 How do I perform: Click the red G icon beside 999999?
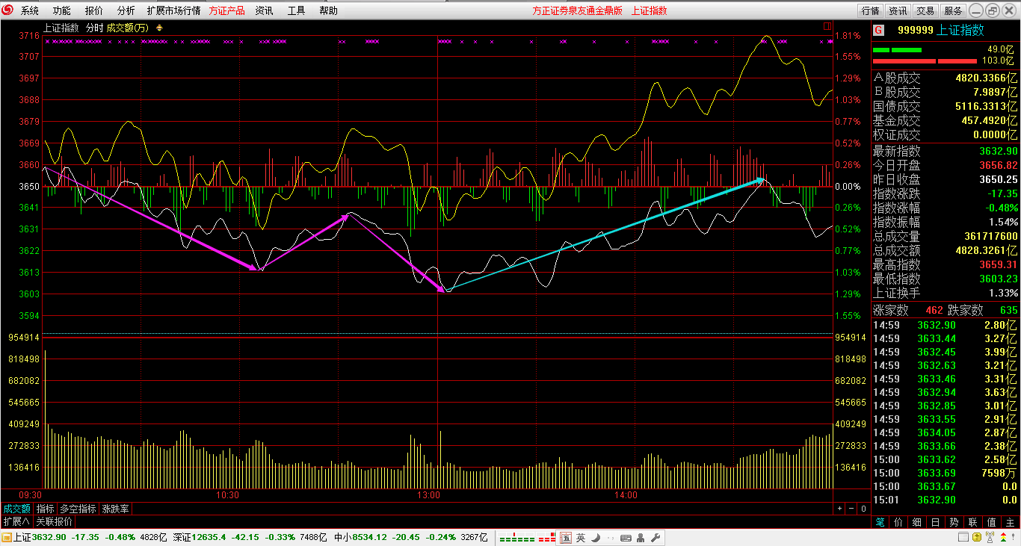879,30
